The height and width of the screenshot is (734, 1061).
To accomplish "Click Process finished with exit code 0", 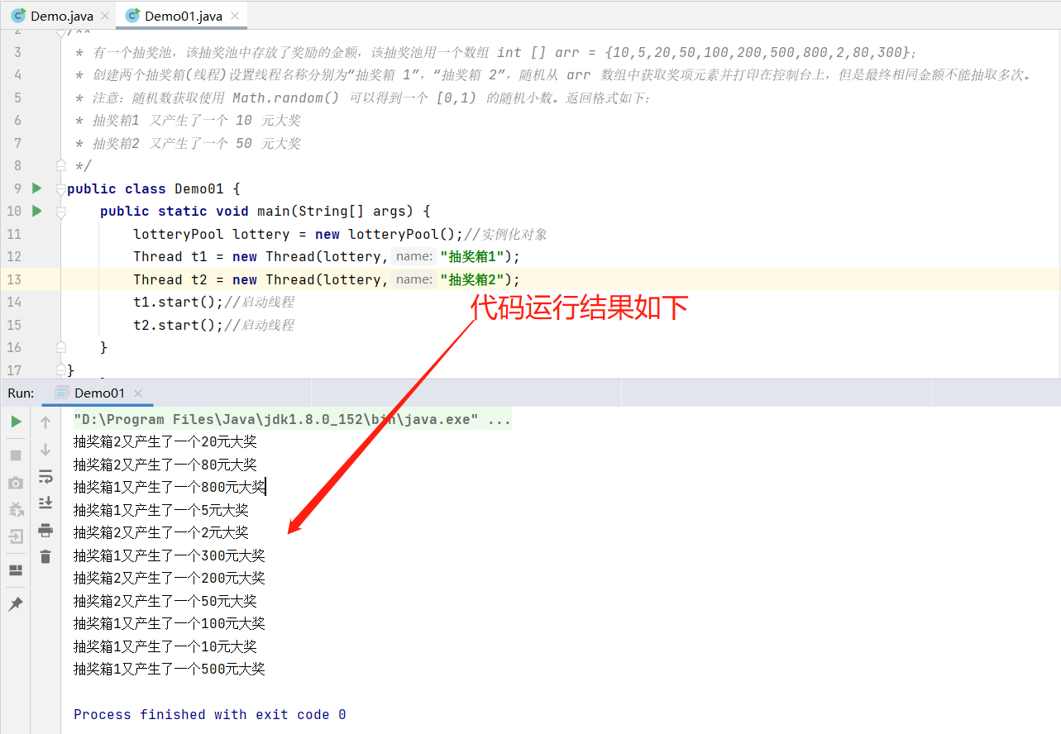I will click(x=210, y=714).
